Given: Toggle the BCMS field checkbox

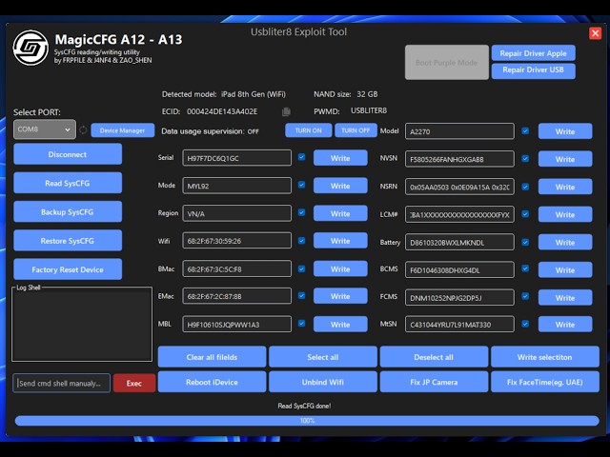Looking at the screenshot, I should click(x=525, y=268).
